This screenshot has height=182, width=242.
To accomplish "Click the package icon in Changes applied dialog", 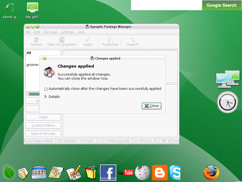I will click(49, 72).
